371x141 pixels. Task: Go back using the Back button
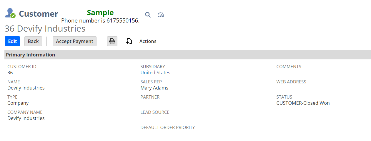pos(33,41)
